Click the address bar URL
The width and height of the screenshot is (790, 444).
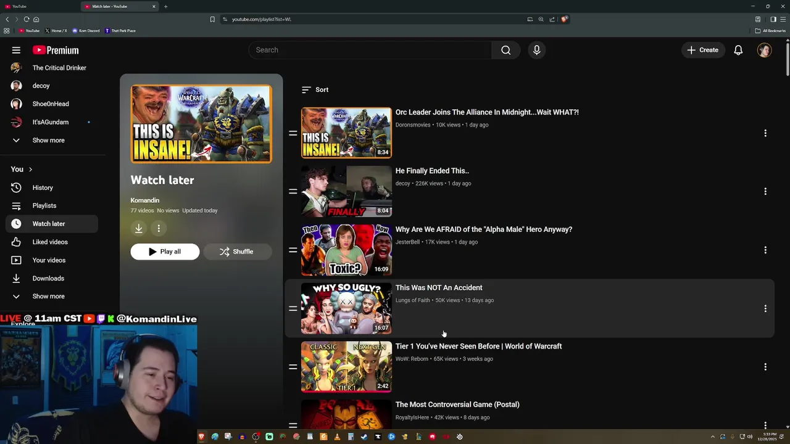[x=262, y=19]
